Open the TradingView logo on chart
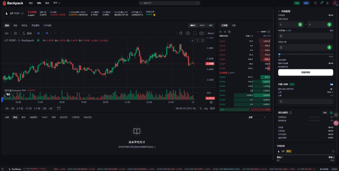 coord(8,94)
